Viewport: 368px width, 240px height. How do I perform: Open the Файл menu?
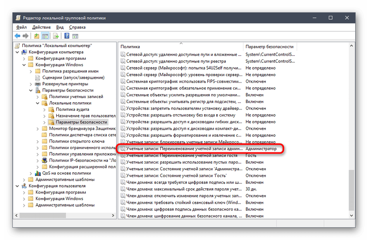coord(21,27)
